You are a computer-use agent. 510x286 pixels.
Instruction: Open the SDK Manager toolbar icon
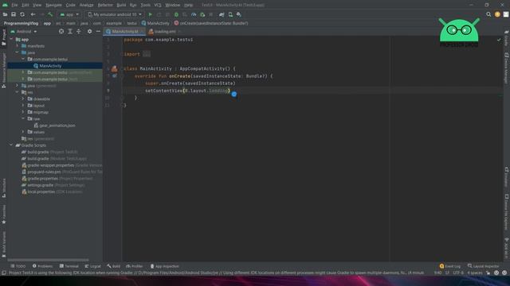pyautogui.click(x=239, y=14)
